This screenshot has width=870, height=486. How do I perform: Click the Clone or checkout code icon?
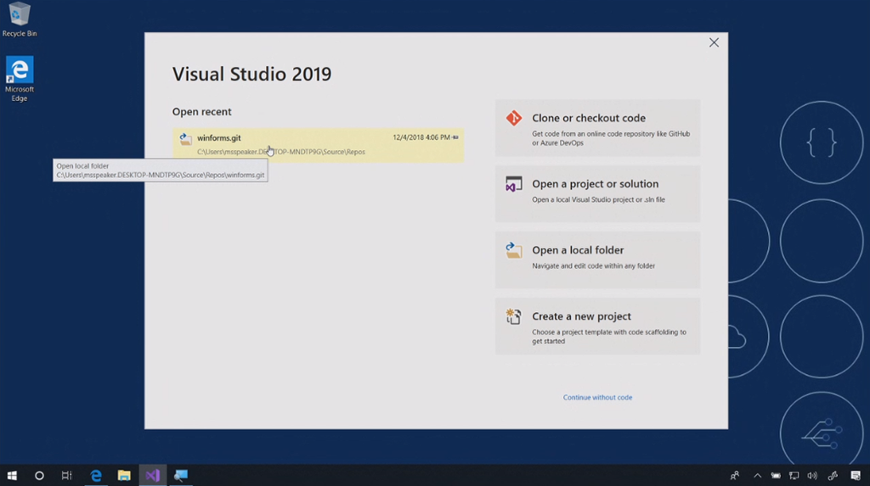pos(513,119)
